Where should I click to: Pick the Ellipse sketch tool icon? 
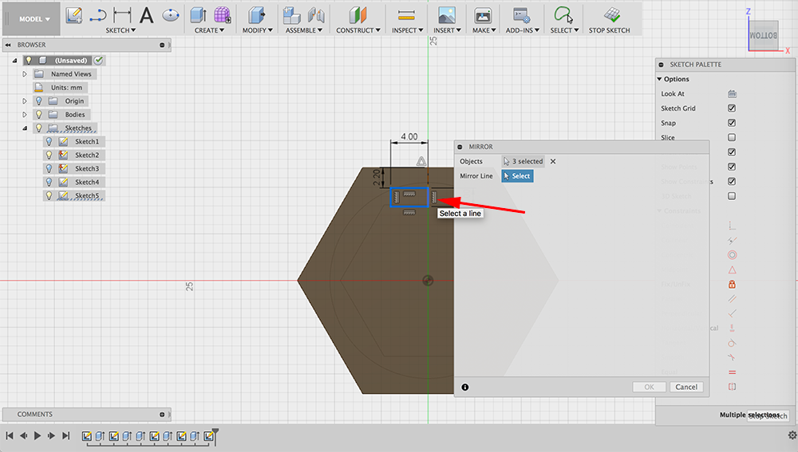click(x=171, y=15)
